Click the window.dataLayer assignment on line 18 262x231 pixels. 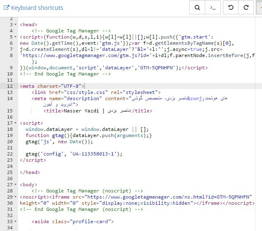(87, 129)
